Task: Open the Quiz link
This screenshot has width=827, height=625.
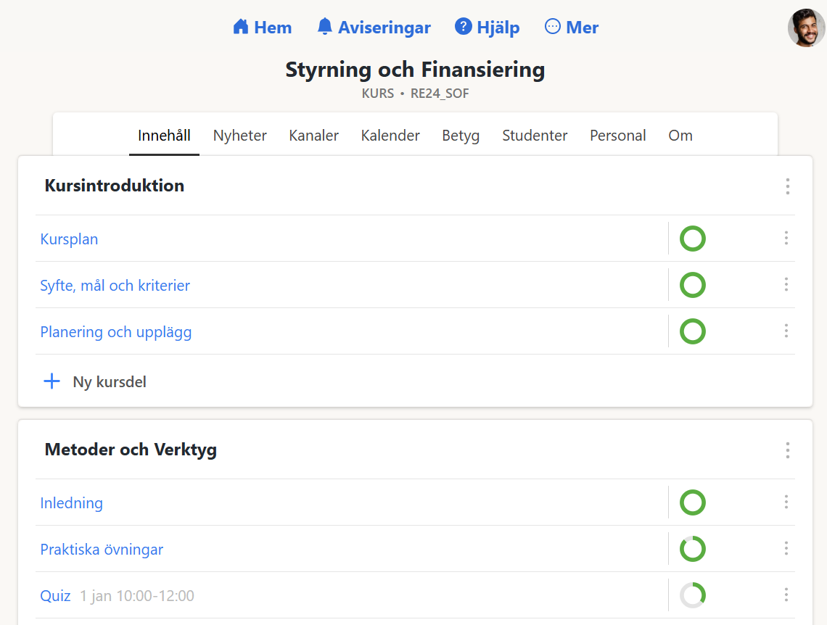Action: click(x=55, y=596)
